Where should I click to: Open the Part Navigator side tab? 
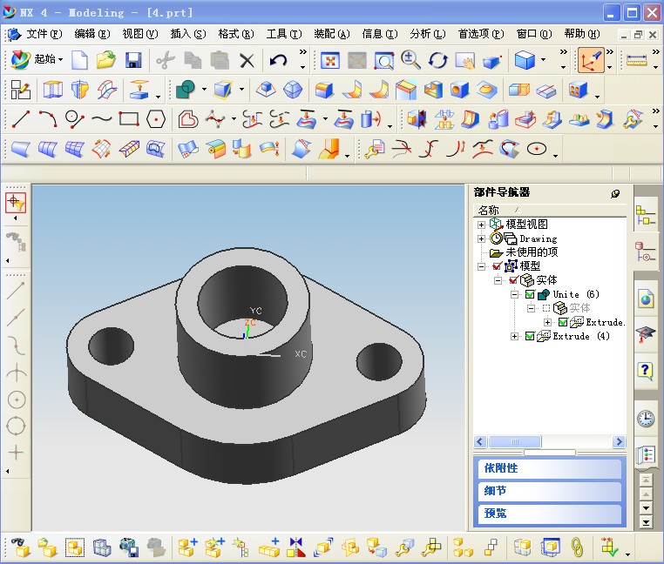645,252
